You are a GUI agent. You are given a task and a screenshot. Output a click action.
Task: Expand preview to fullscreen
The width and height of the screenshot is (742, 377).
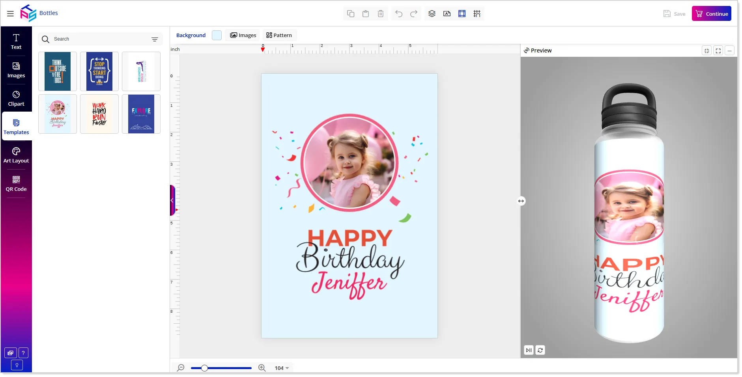[718, 50]
